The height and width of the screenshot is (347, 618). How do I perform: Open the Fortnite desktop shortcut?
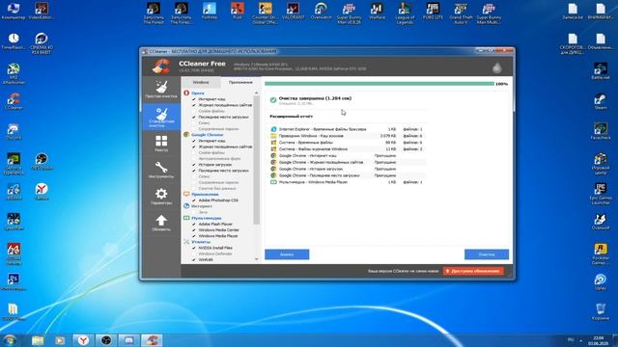coord(210,11)
